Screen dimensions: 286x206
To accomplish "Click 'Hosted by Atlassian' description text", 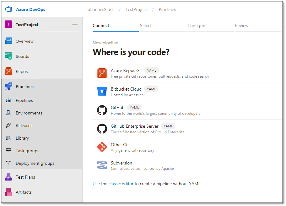I will 127,95.
